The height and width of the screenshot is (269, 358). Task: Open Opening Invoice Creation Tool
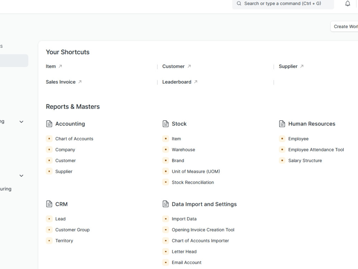tap(203, 230)
